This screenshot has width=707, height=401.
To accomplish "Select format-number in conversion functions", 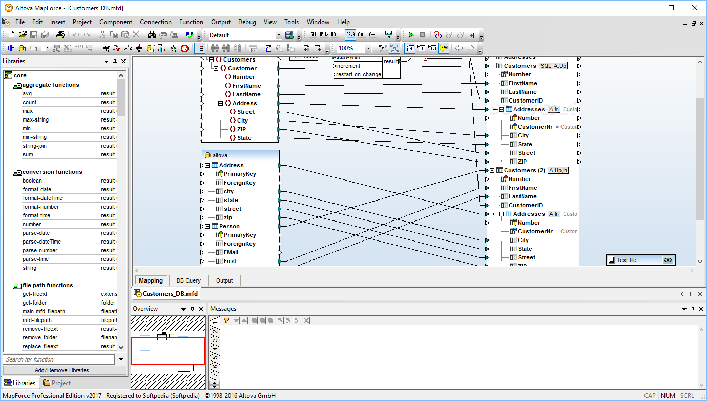I will click(40, 207).
